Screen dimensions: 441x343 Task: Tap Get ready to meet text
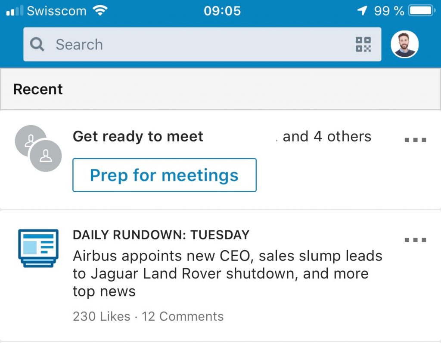[138, 137]
